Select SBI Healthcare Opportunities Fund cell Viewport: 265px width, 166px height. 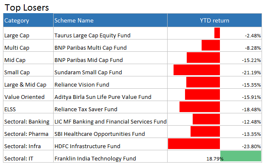(x=110, y=132)
